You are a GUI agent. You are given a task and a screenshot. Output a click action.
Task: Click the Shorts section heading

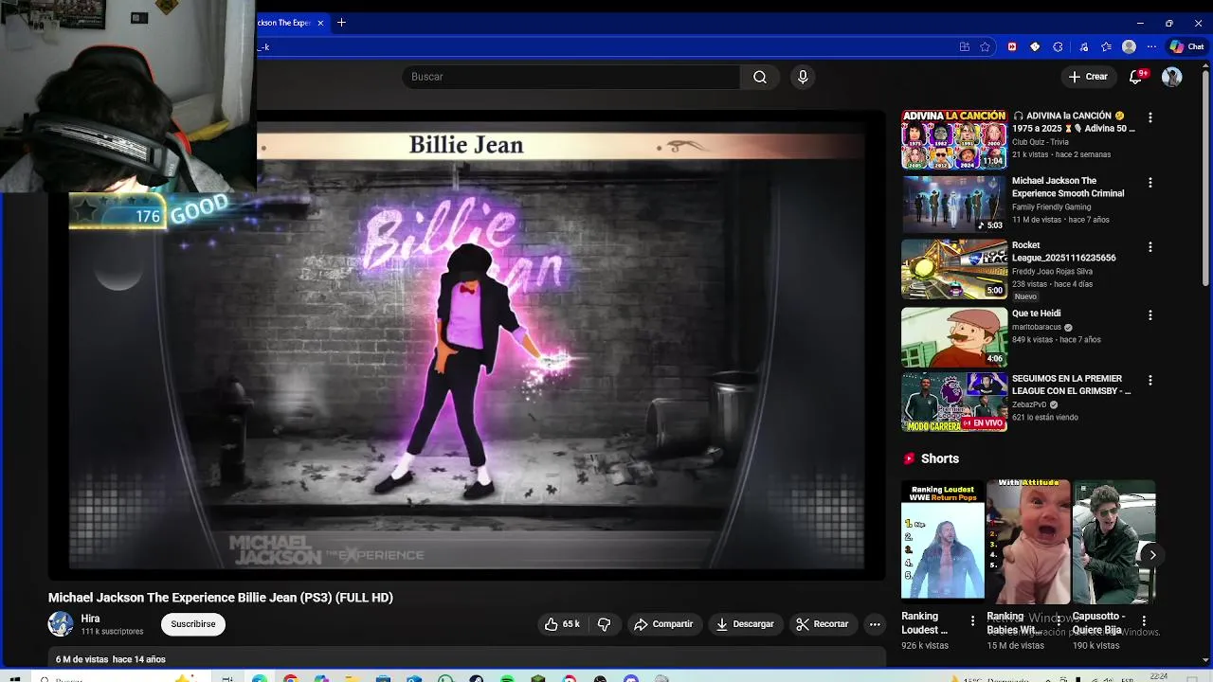click(940, 458)
